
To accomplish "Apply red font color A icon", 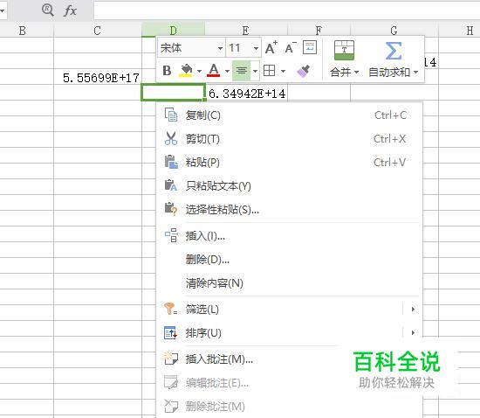I will (214, 71).
